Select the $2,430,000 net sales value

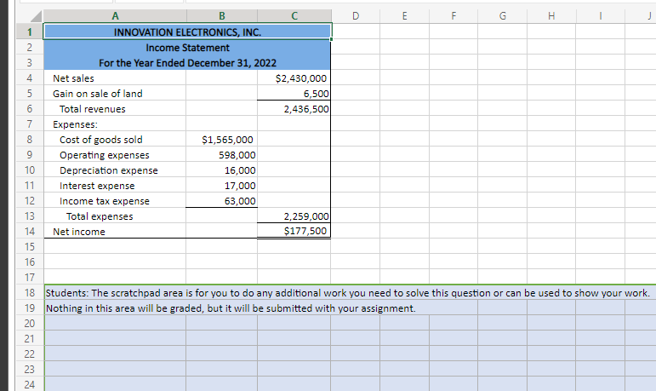294,78
